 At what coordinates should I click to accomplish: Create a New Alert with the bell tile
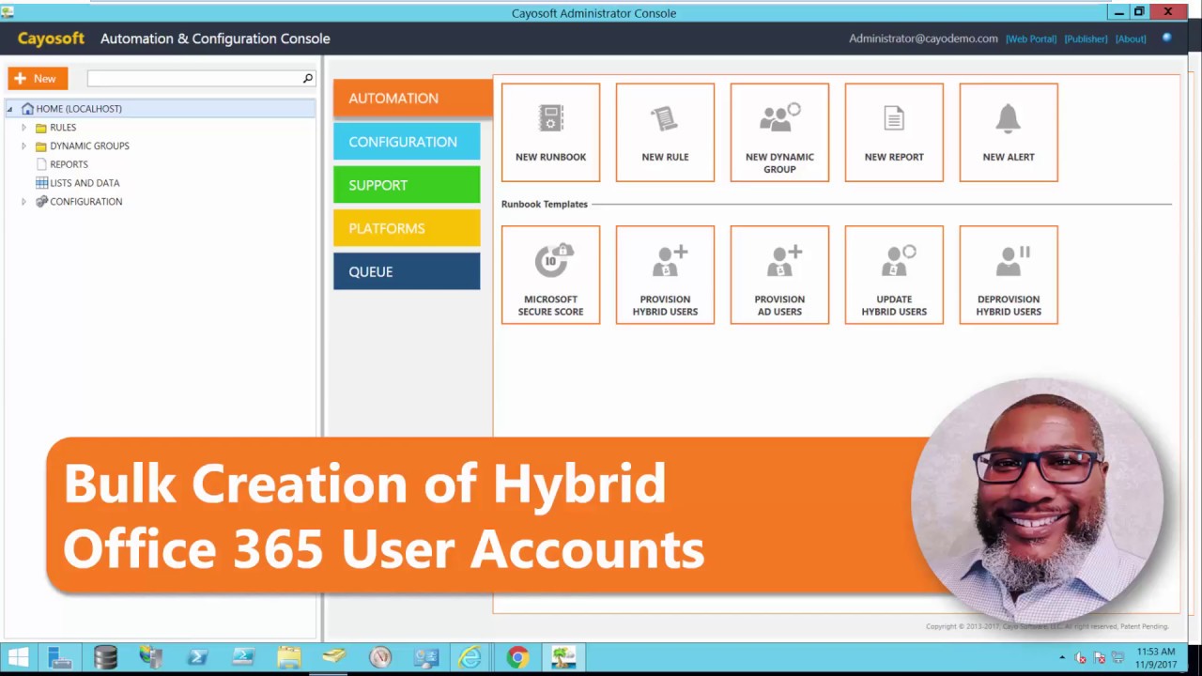(1009, 132)
